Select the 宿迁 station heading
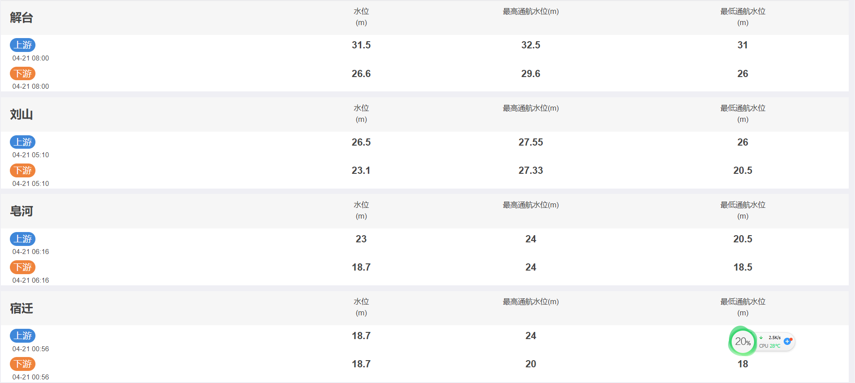 [x=22, y=308]
